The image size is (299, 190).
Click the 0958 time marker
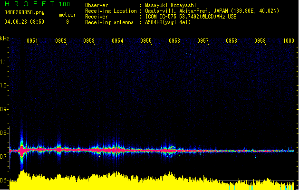231,40
